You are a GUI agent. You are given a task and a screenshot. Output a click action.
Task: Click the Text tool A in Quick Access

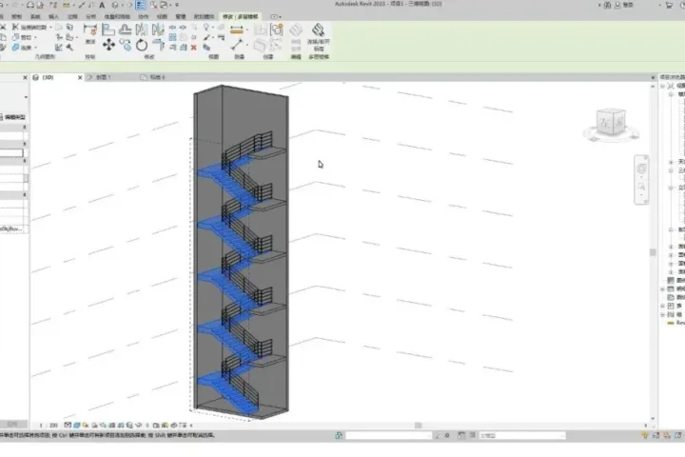click(x=102, y=5)
